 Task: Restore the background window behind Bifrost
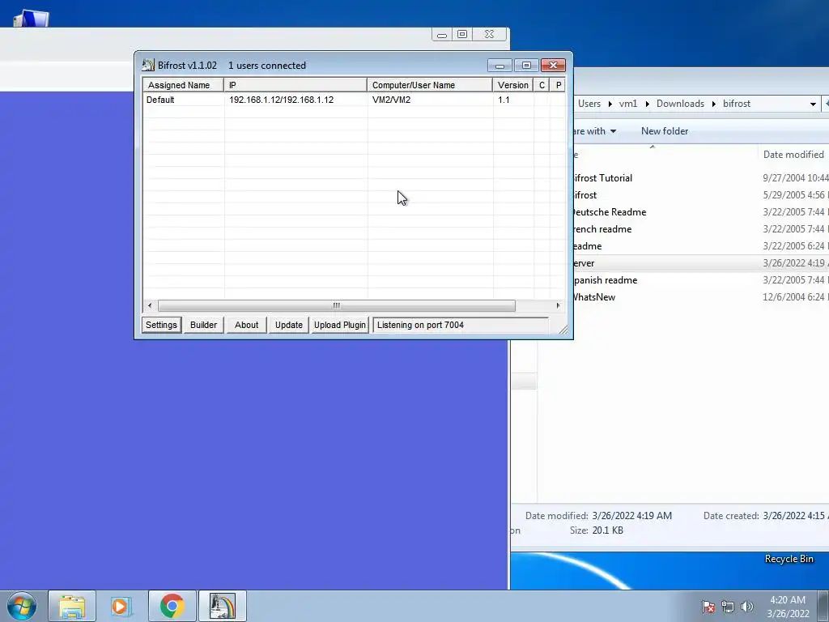click(462, 35)
